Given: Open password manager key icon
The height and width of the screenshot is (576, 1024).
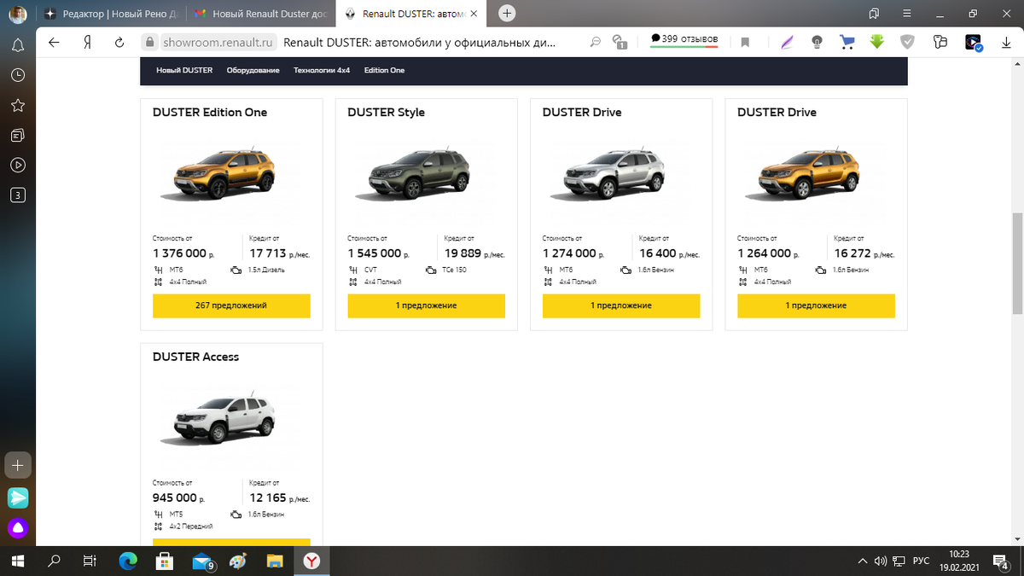Looking at the screenshot, I should tap(940, 42).
